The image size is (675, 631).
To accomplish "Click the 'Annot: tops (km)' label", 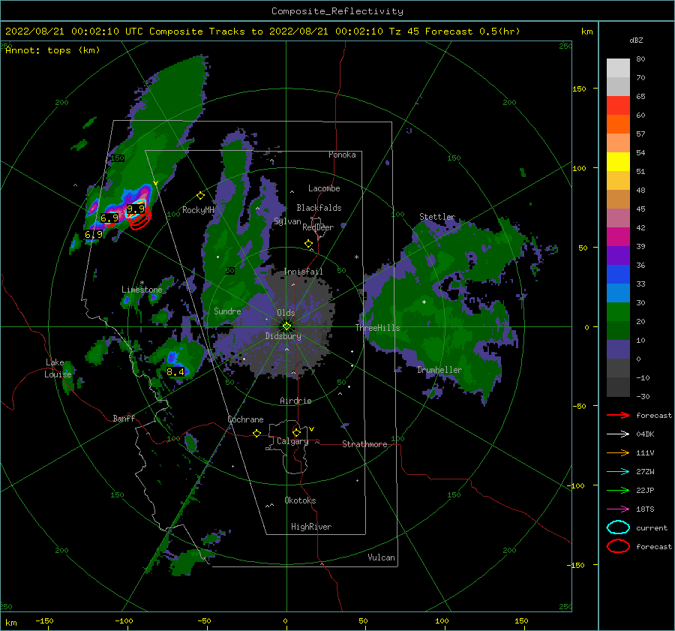I will [x=52, y=50].
